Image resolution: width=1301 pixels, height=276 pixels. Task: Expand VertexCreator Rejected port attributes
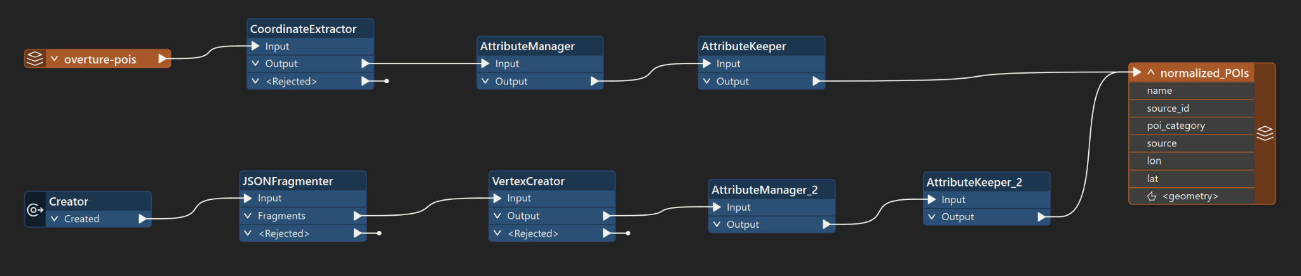coord(497,233)
